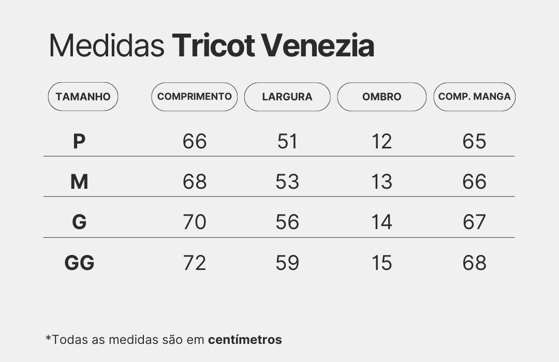Click the size G row label

[79, 222]
